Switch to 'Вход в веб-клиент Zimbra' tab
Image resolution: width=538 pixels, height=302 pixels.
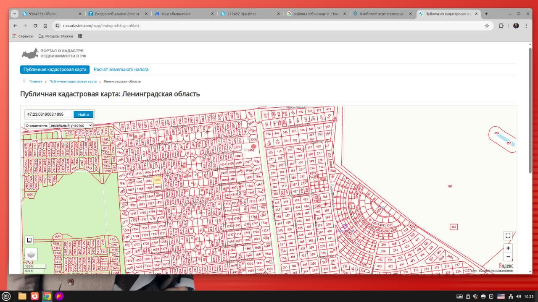tap(116, 14)
